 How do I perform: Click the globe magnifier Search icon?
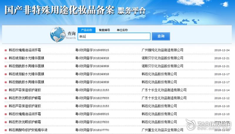(58, 34)
